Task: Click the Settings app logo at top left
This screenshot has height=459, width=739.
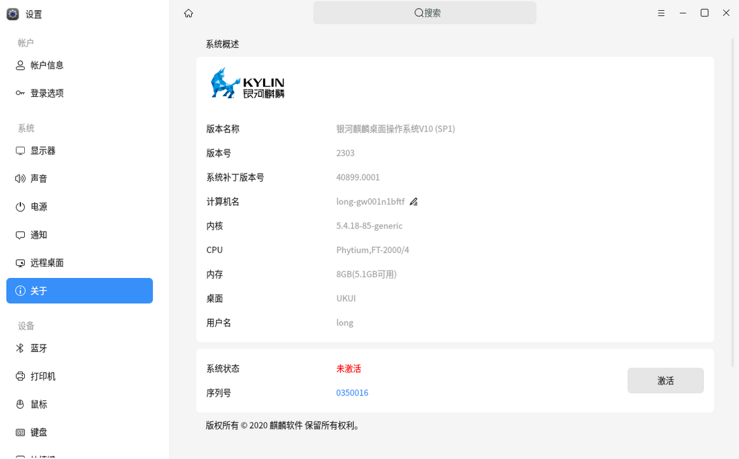Action: point(12,13)
